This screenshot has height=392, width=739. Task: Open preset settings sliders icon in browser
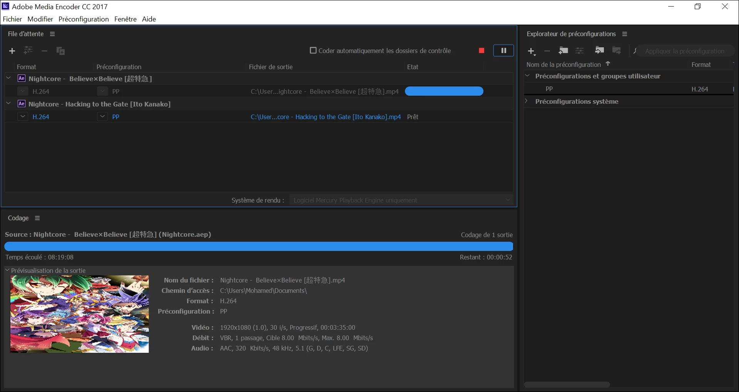click(580, 51)
